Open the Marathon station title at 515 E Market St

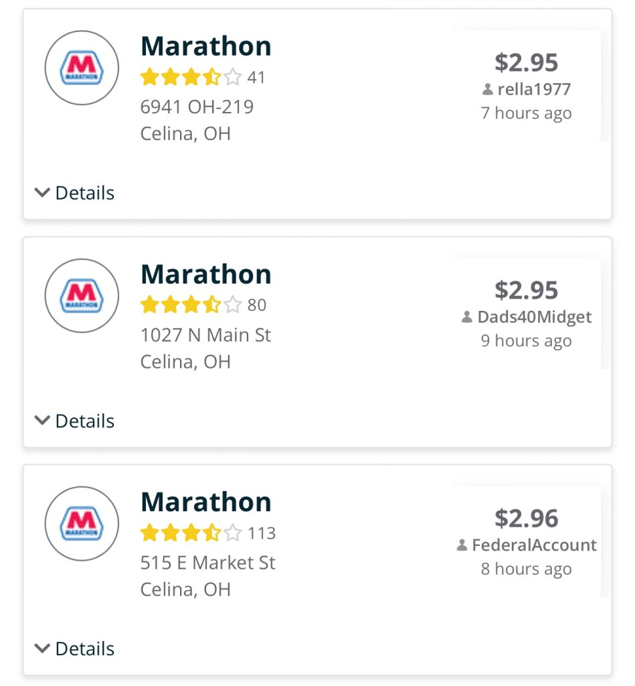tap(206, 502)
